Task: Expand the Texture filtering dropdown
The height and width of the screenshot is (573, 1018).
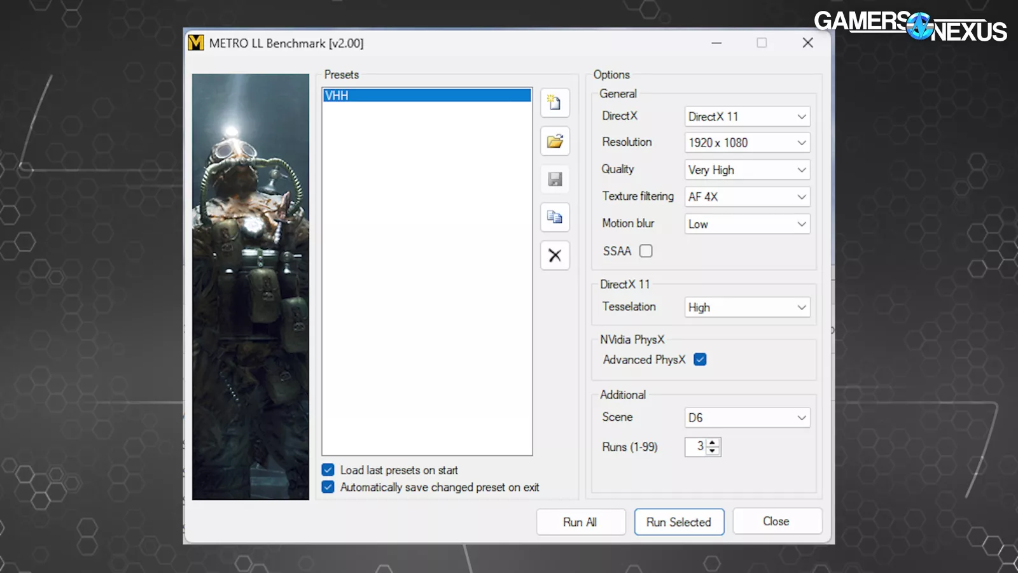Action: 747,197
